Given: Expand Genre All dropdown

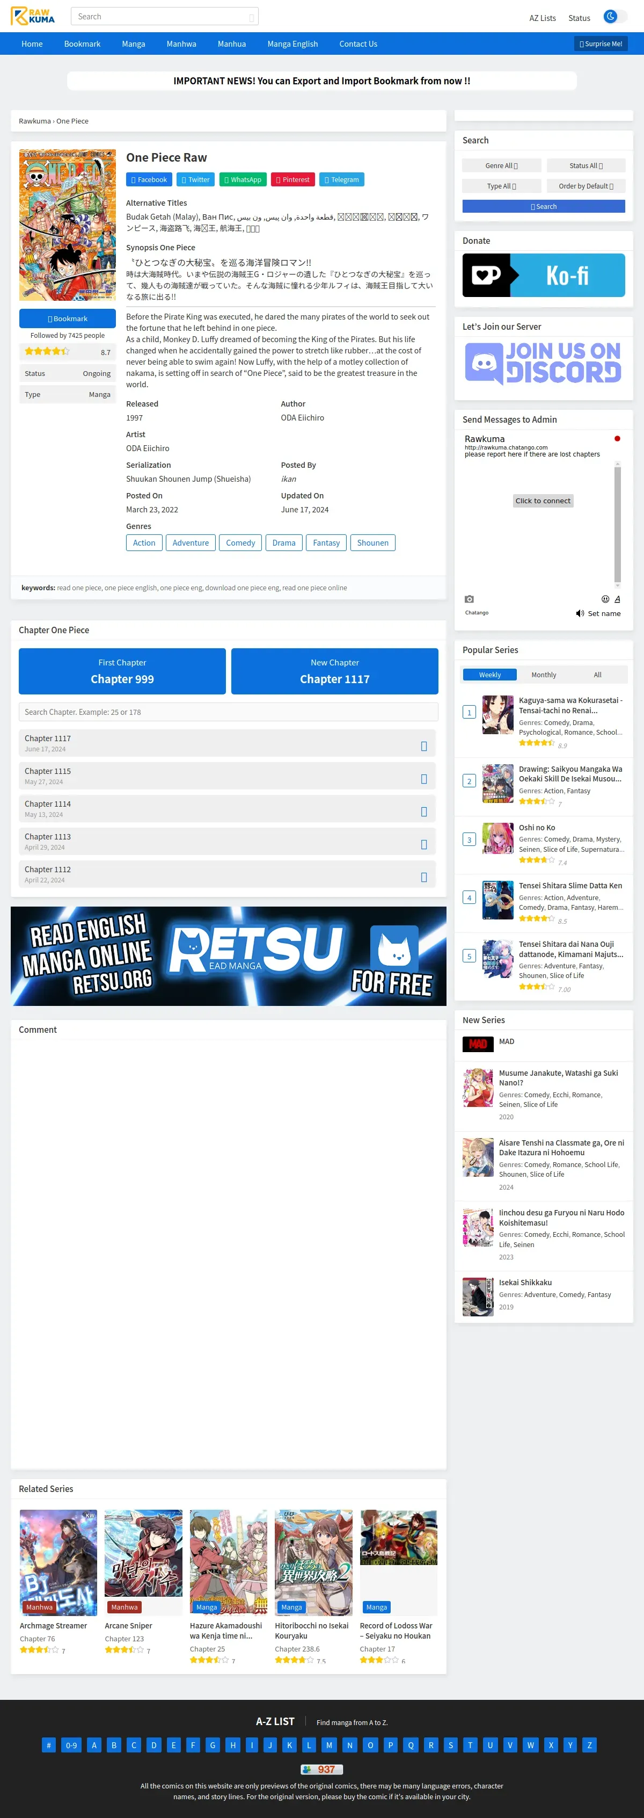Looking at the screenshot, I should tap(502, 166).
